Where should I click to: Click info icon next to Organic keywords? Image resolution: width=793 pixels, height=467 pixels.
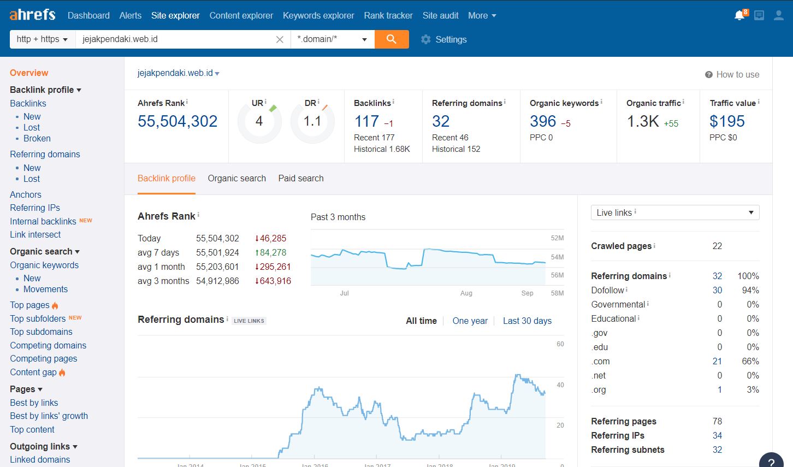coord(601,102)
